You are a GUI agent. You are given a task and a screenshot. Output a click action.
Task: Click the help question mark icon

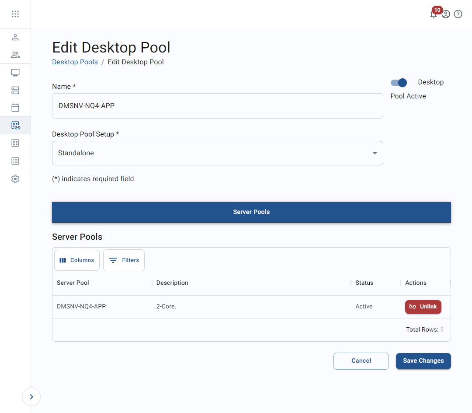[458, 14]
